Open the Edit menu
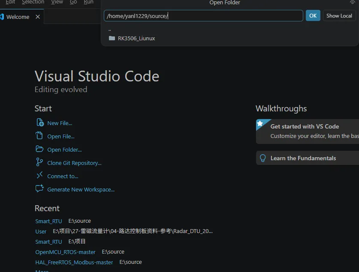This screenshot has width=359, height=272. (10, 2)
